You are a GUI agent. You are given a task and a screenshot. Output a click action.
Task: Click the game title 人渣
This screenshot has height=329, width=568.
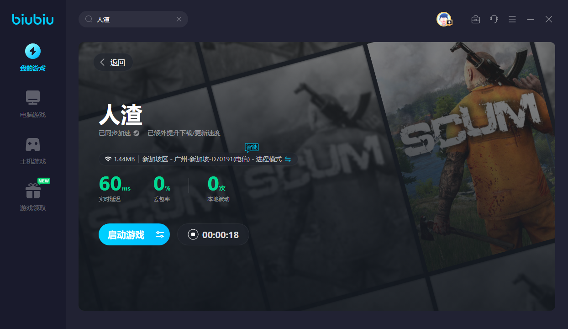(x=121, y=115)
